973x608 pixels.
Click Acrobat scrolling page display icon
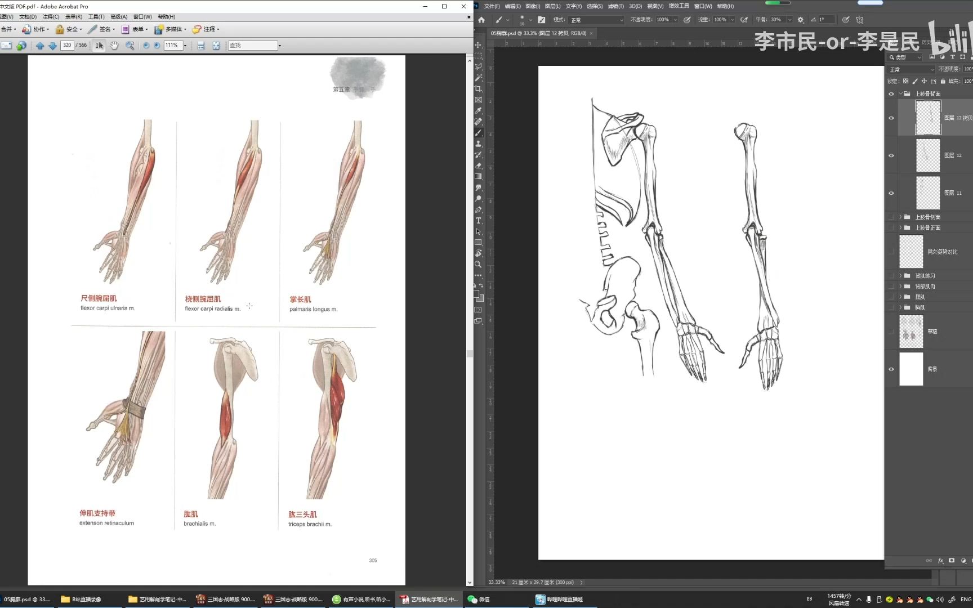pos(201,46)
